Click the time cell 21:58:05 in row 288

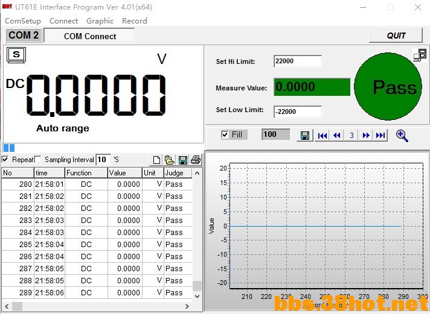pyautogui.click(x=50, y=281)
